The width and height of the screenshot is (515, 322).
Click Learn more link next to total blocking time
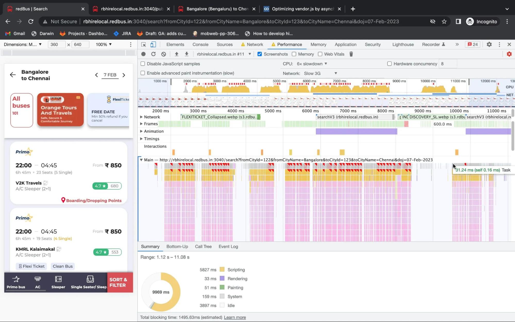235,317
